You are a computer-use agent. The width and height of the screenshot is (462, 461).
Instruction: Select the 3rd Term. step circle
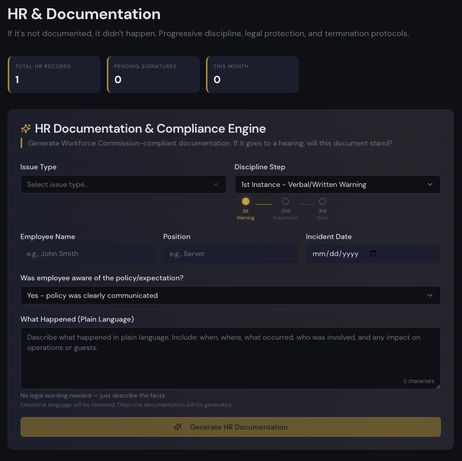pos(322,201)
